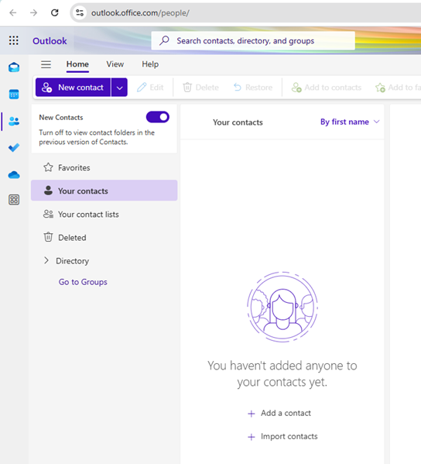
Task: Open To Do checkmark icon
Action: click(x=14, y=147)
